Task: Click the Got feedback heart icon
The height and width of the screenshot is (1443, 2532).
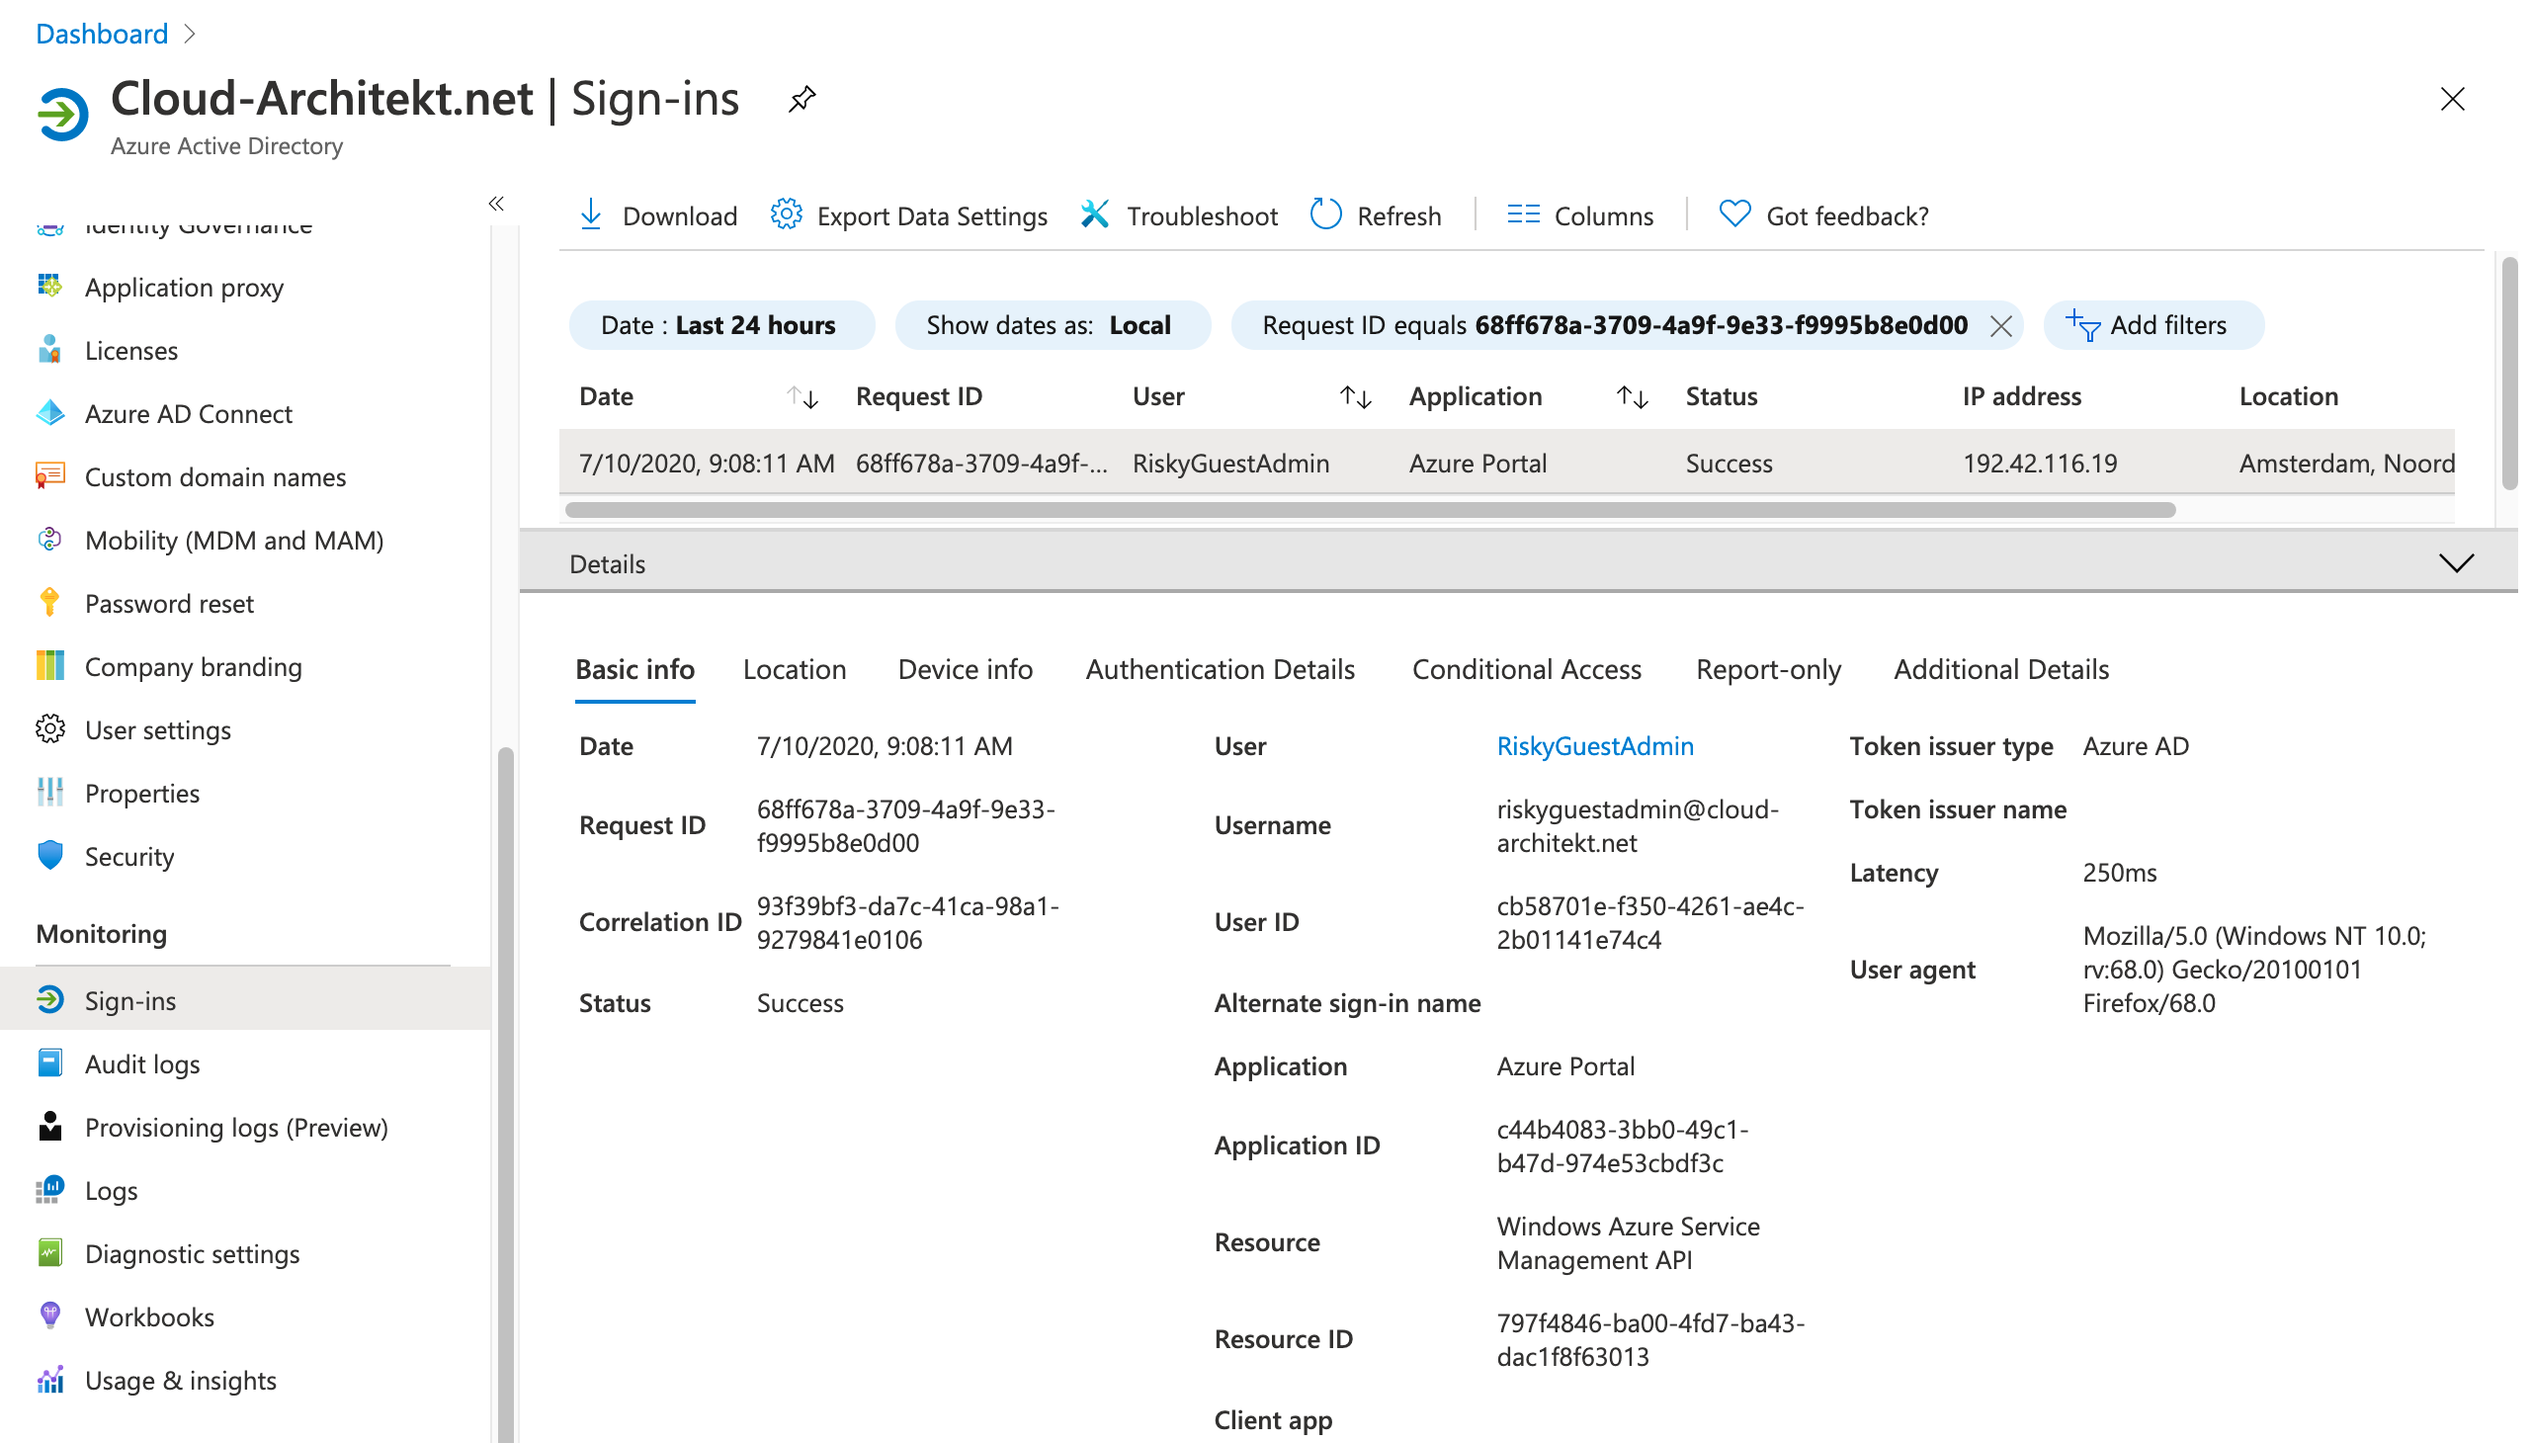Action: 1734,214
